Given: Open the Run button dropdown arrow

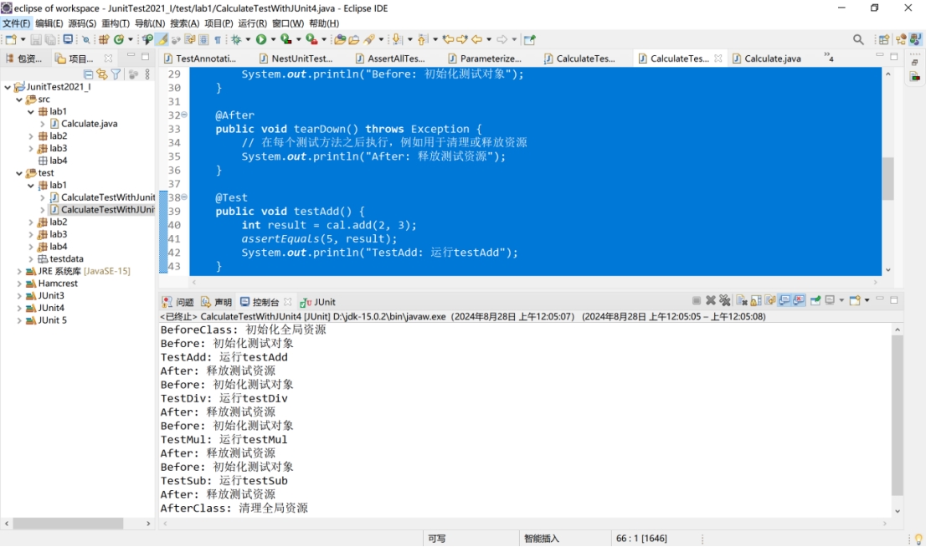Looking at the screenshot, I should (273, 39).
